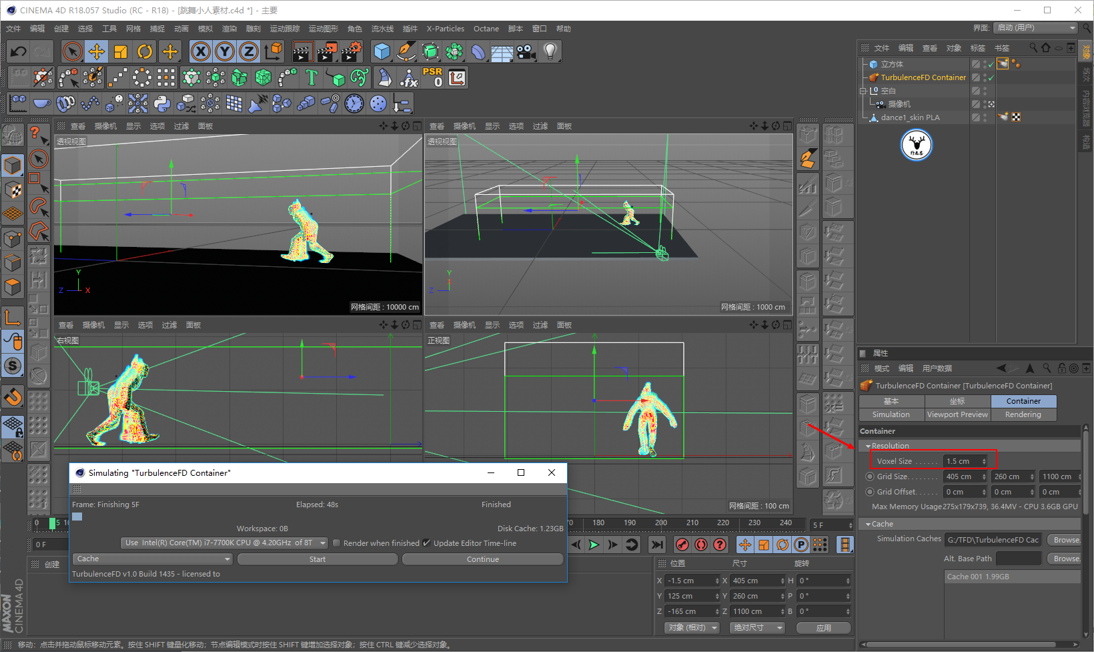
Task: Toggle Grid Offset radio button
Action: click(x=870, y=492)
